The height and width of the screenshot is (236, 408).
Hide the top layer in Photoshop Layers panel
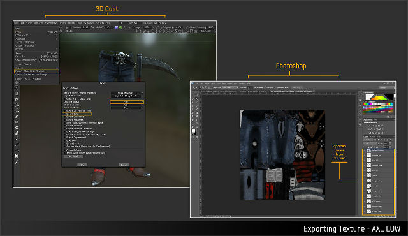click(365, 150)
